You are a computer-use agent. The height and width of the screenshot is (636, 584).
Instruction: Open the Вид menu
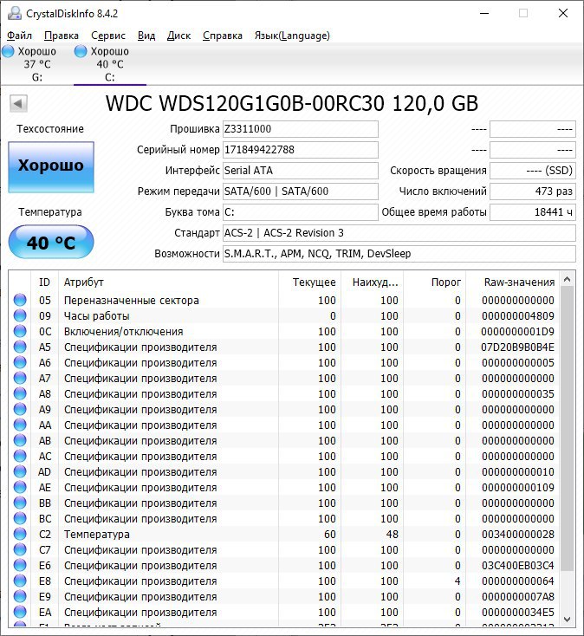pyautogui.click(x=146, y=36)
